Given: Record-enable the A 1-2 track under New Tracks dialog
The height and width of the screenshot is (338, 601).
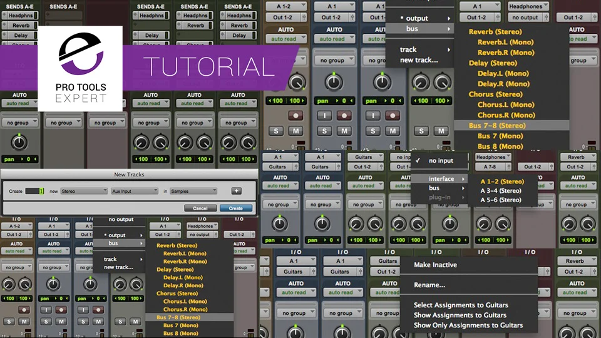Looking at the screenshot, I should (x=24, y=310).
